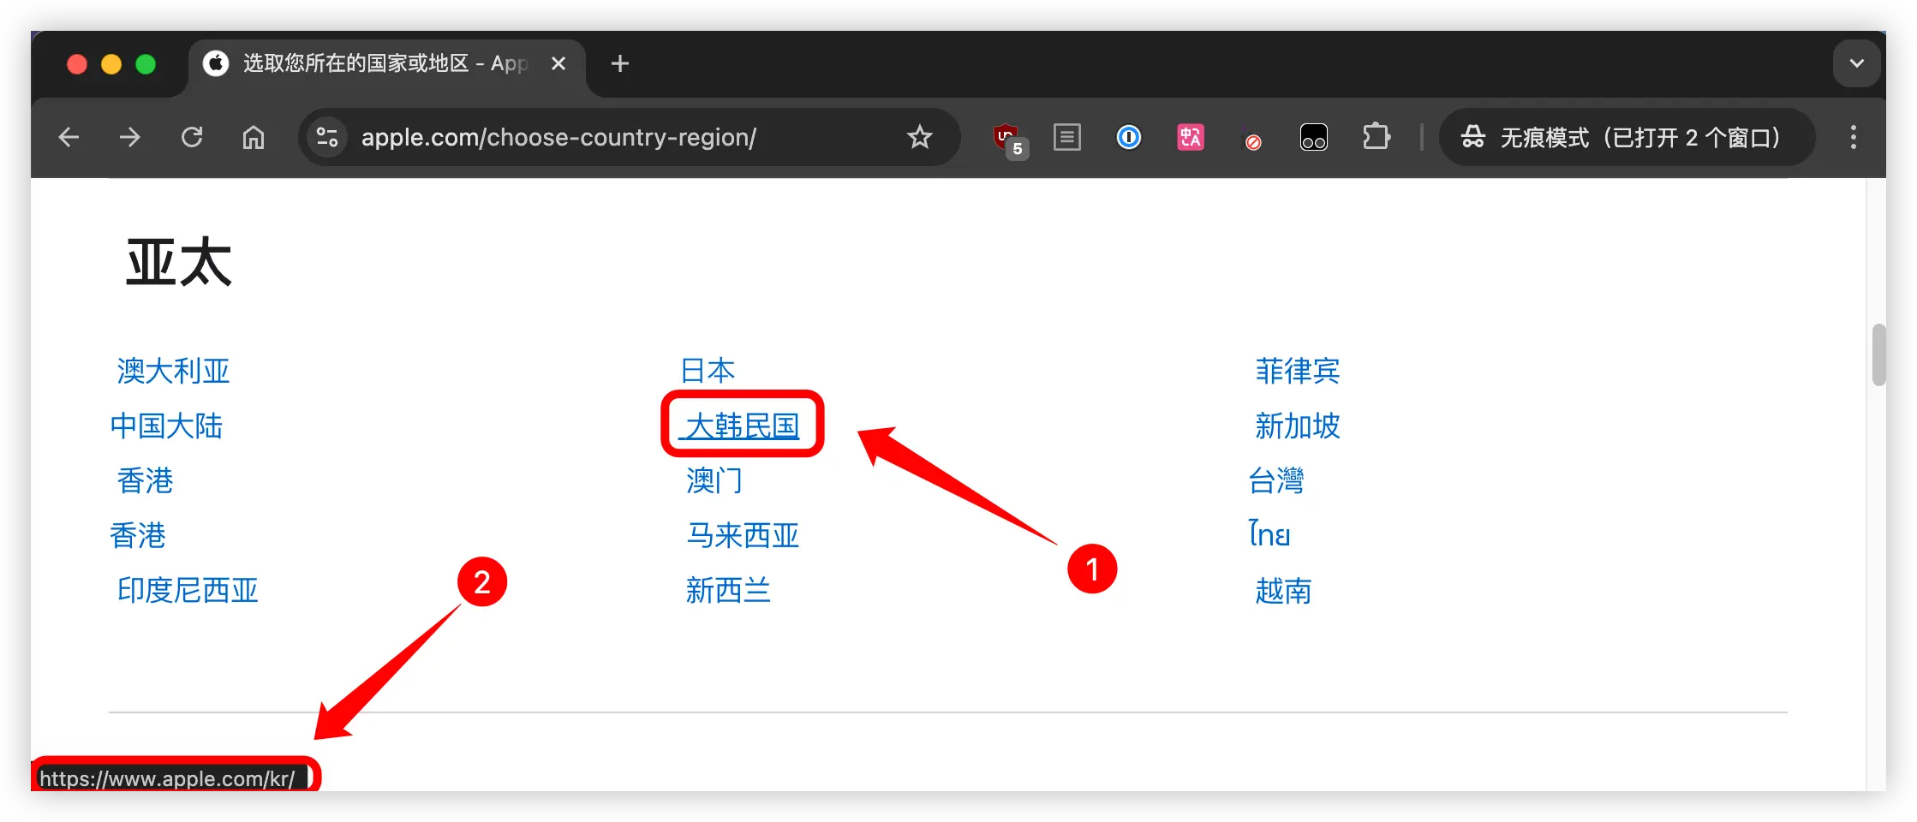1917x822 pixels.
Task: Reload the current page
Action: coord(192,137)
